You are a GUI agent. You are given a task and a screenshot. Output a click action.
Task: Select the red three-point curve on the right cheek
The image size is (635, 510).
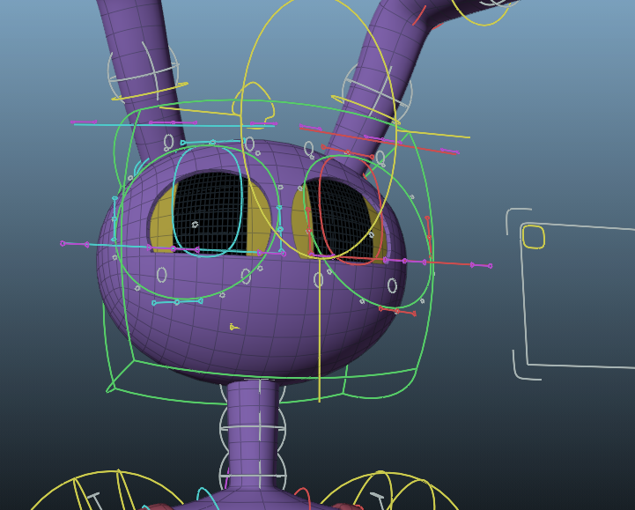(x=397, y=311)
